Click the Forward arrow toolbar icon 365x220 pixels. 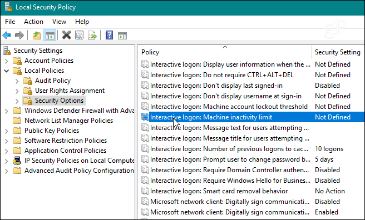pyautogui.click(x=19, y=36)
